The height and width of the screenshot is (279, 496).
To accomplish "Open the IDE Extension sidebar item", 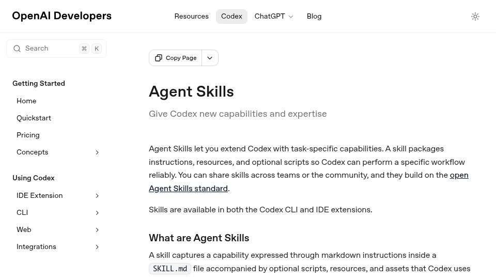I will point(40,195).
